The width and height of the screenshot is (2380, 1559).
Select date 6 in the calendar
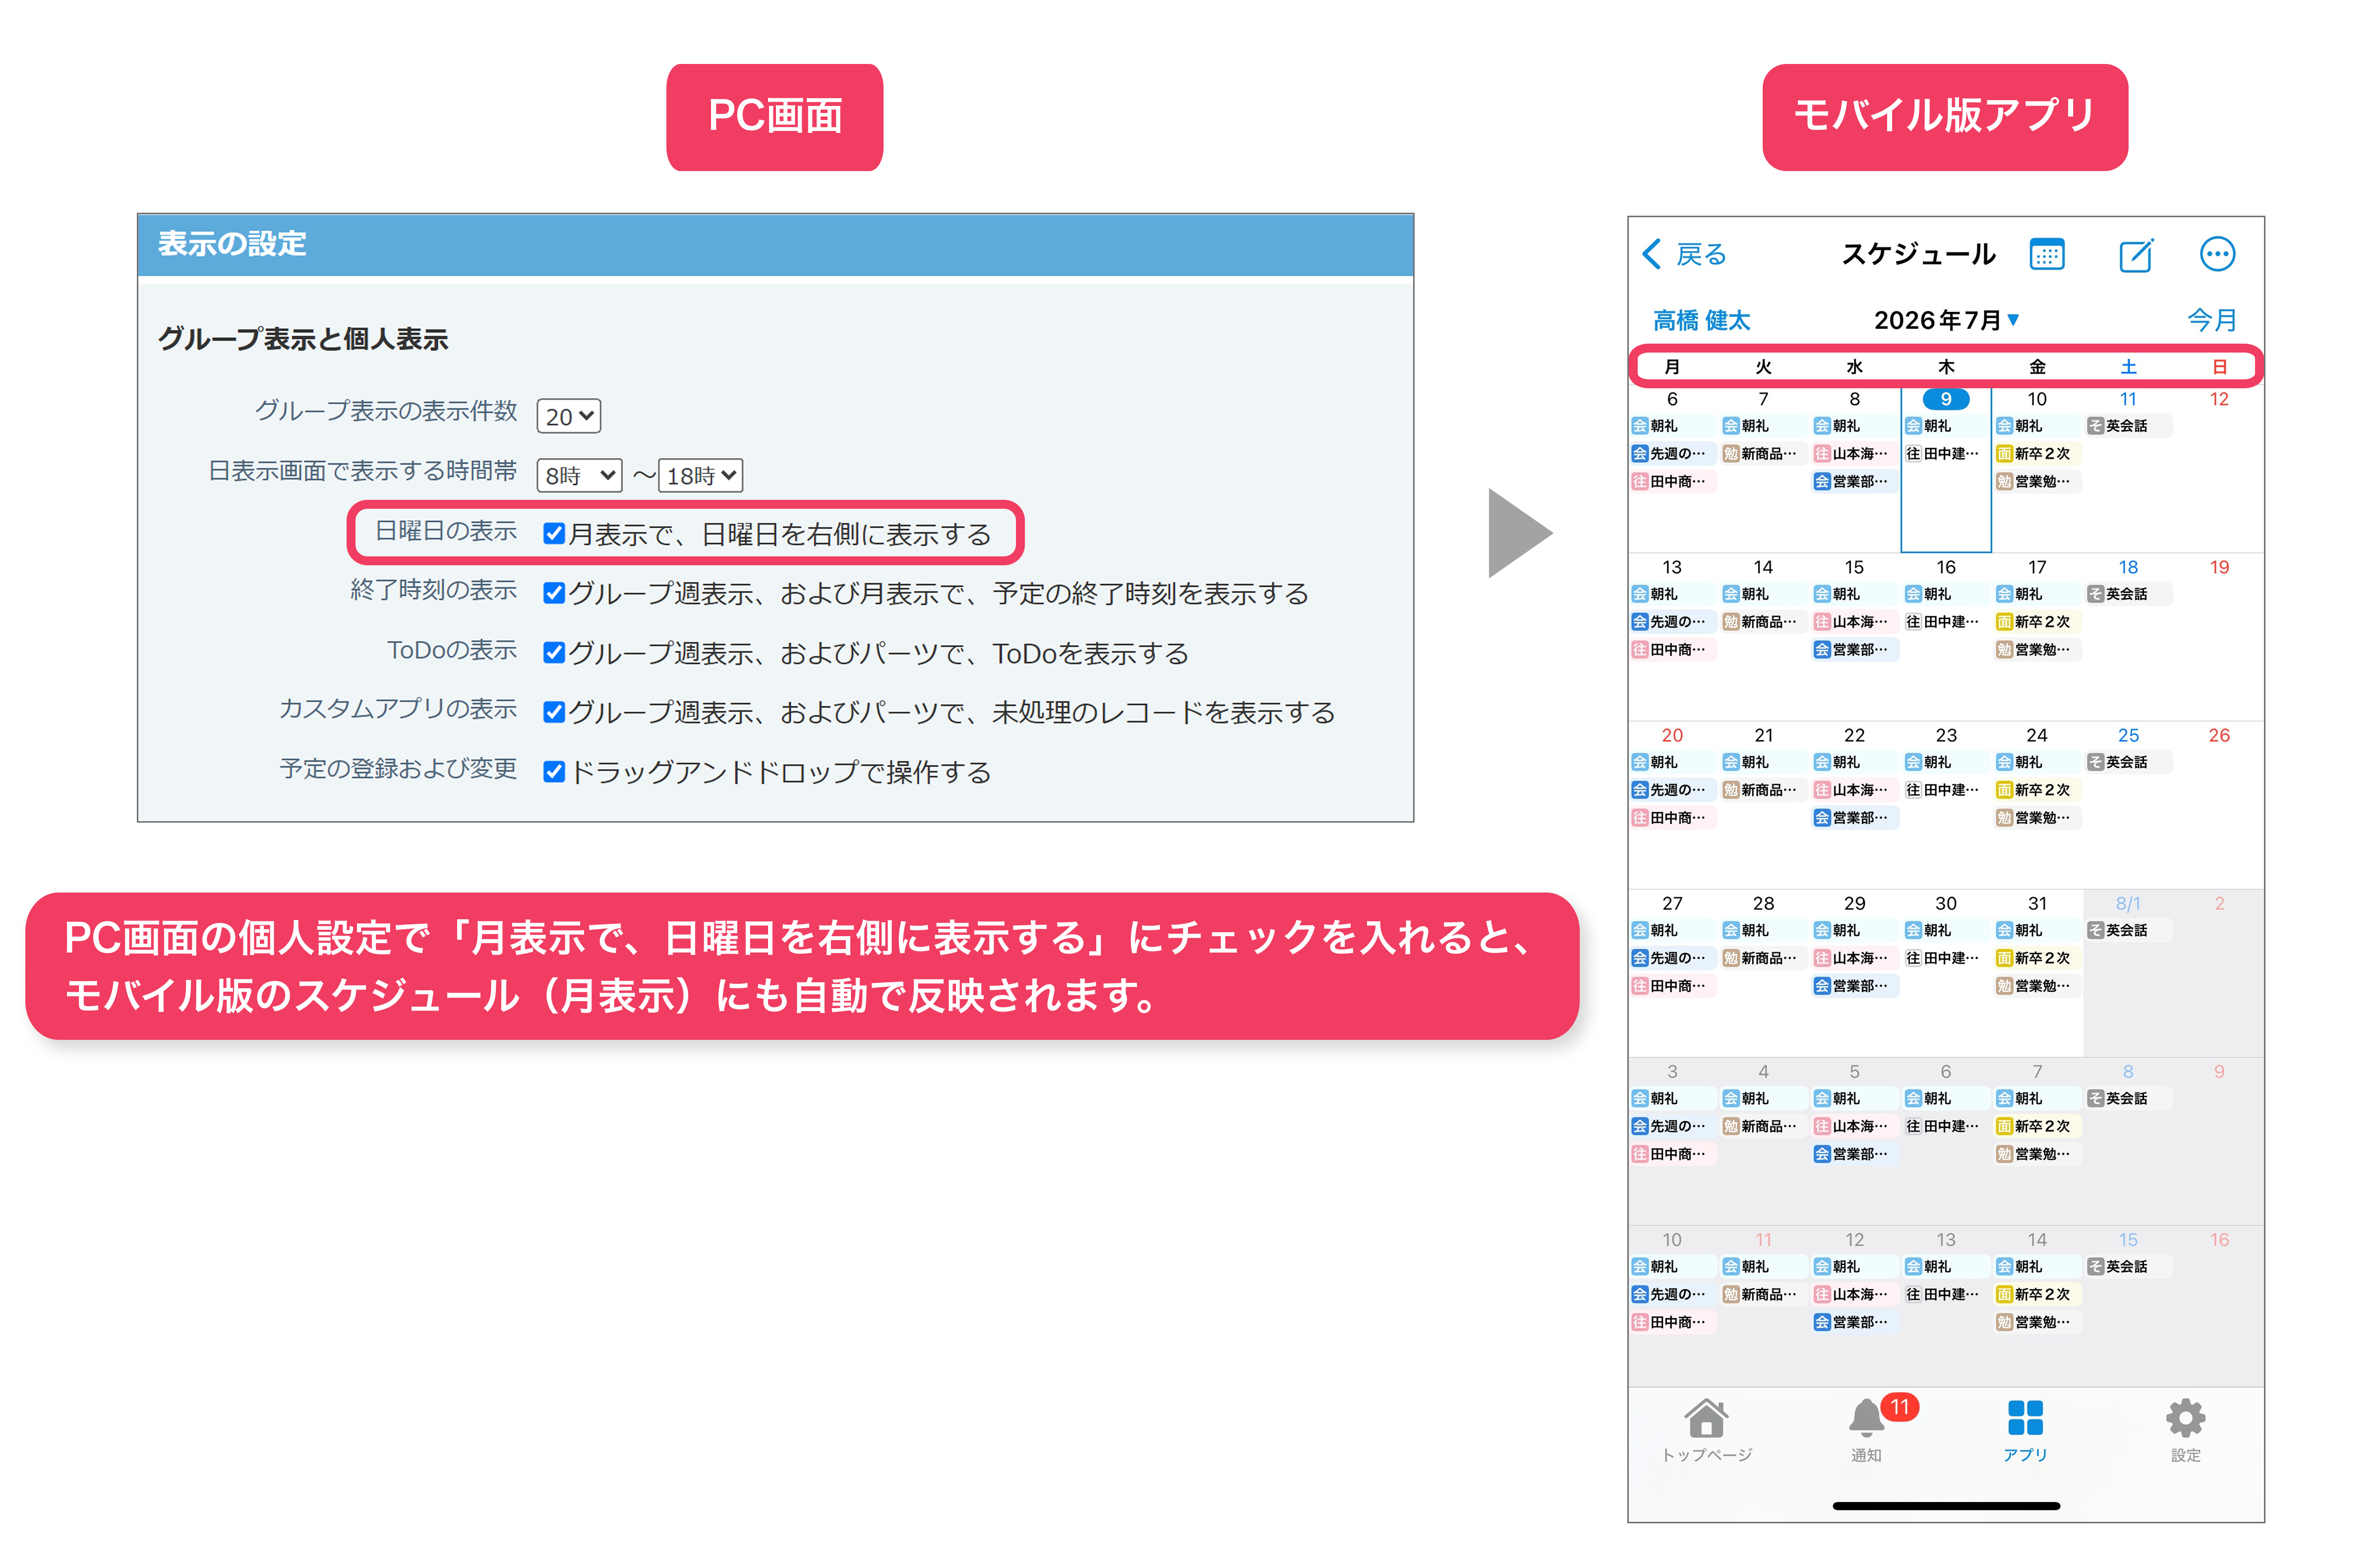pyautogui.click(x=1672, y=399)
